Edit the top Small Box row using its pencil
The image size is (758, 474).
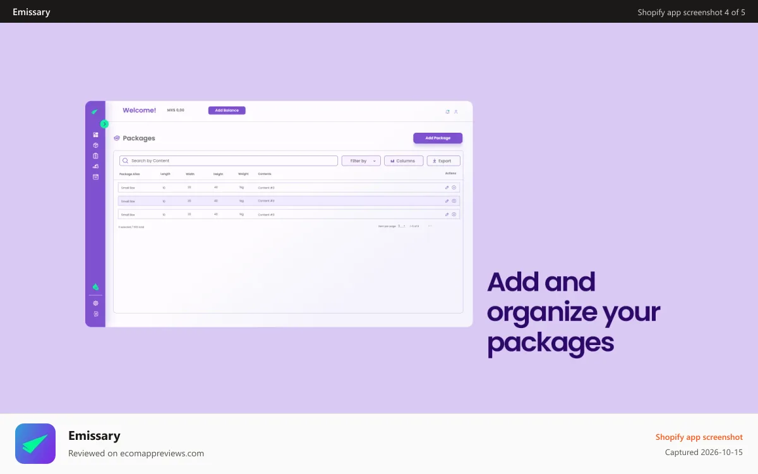coord(447,187)
